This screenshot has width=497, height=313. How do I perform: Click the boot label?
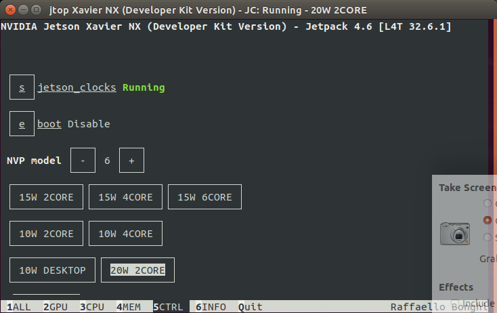coord(49,124)
